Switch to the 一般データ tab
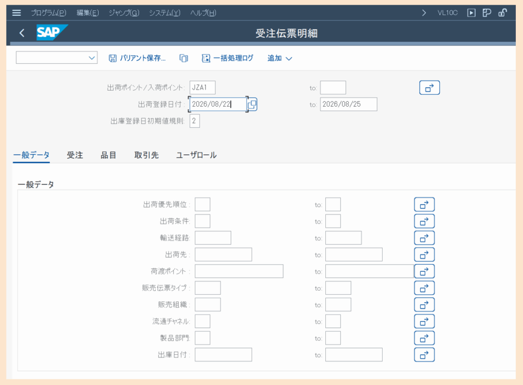Image resolution: width=523 pixels, height=385 pixels. (x=31, y=155)
